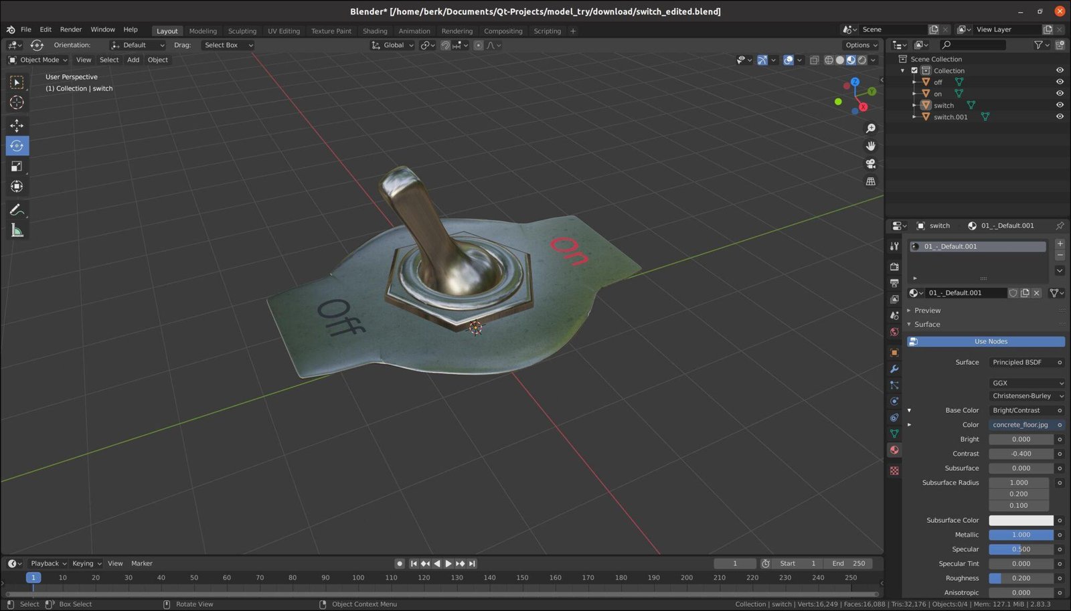The width and height of the screenshot is (1071, 611).
Task: Select the Texture Properties checkerboard icon
Action: 894,470
